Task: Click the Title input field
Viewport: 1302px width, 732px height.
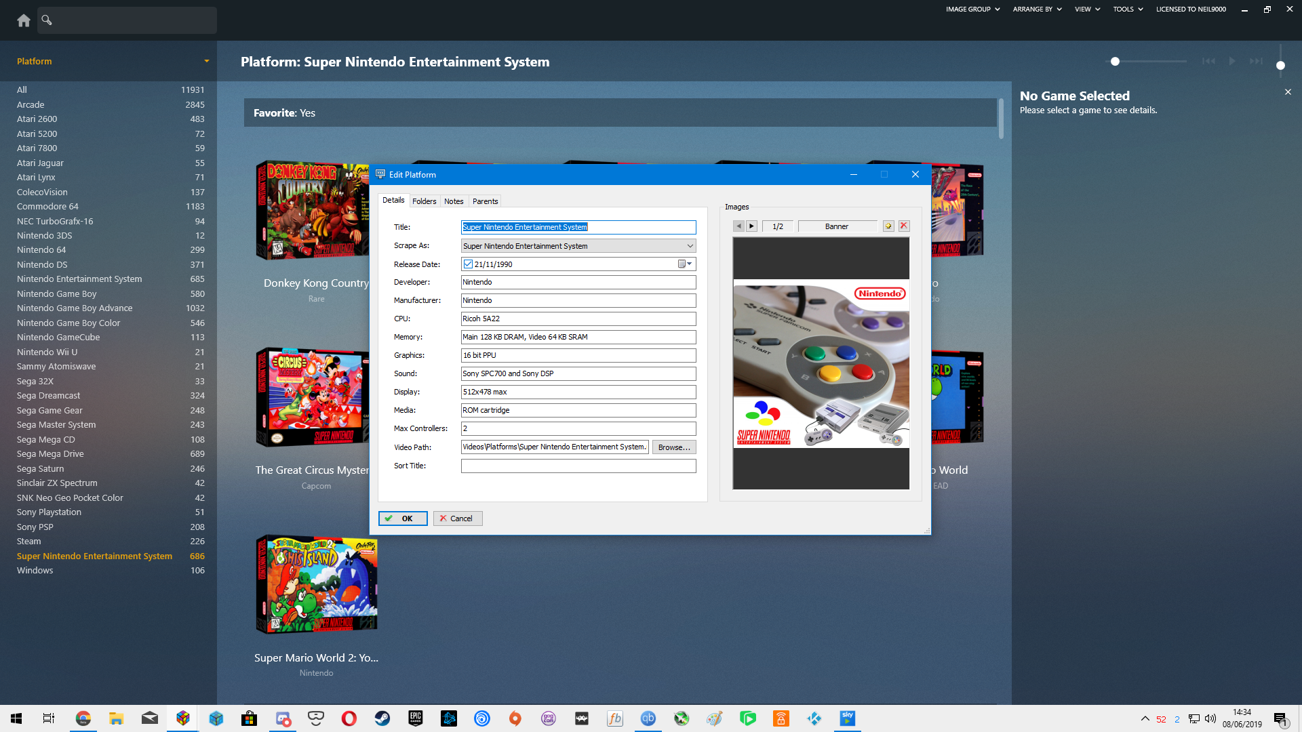Action: (578, 227)
